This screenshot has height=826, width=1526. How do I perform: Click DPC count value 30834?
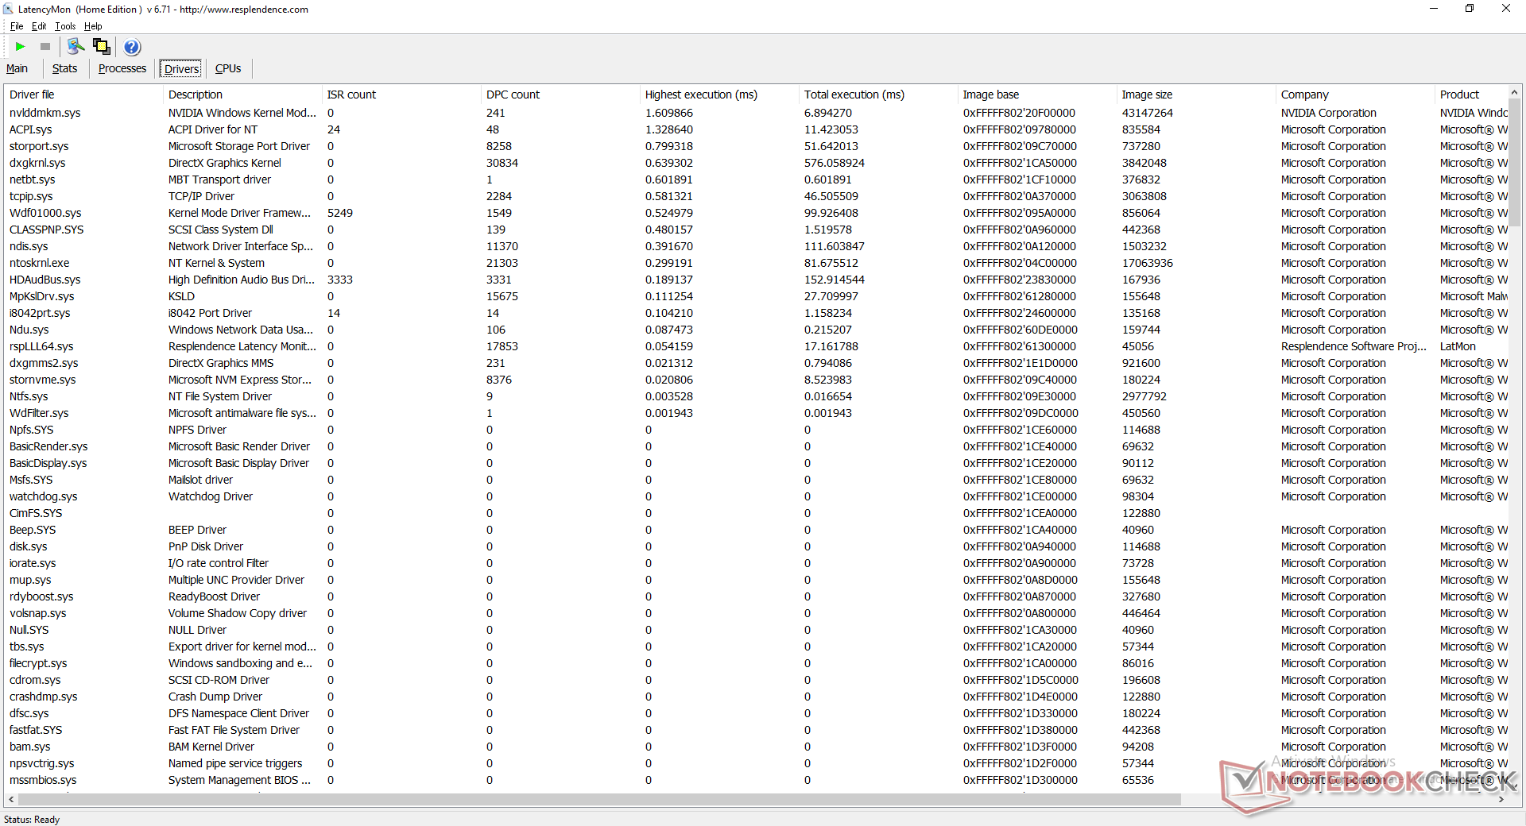pyautogui.click(x=502, y=163)
